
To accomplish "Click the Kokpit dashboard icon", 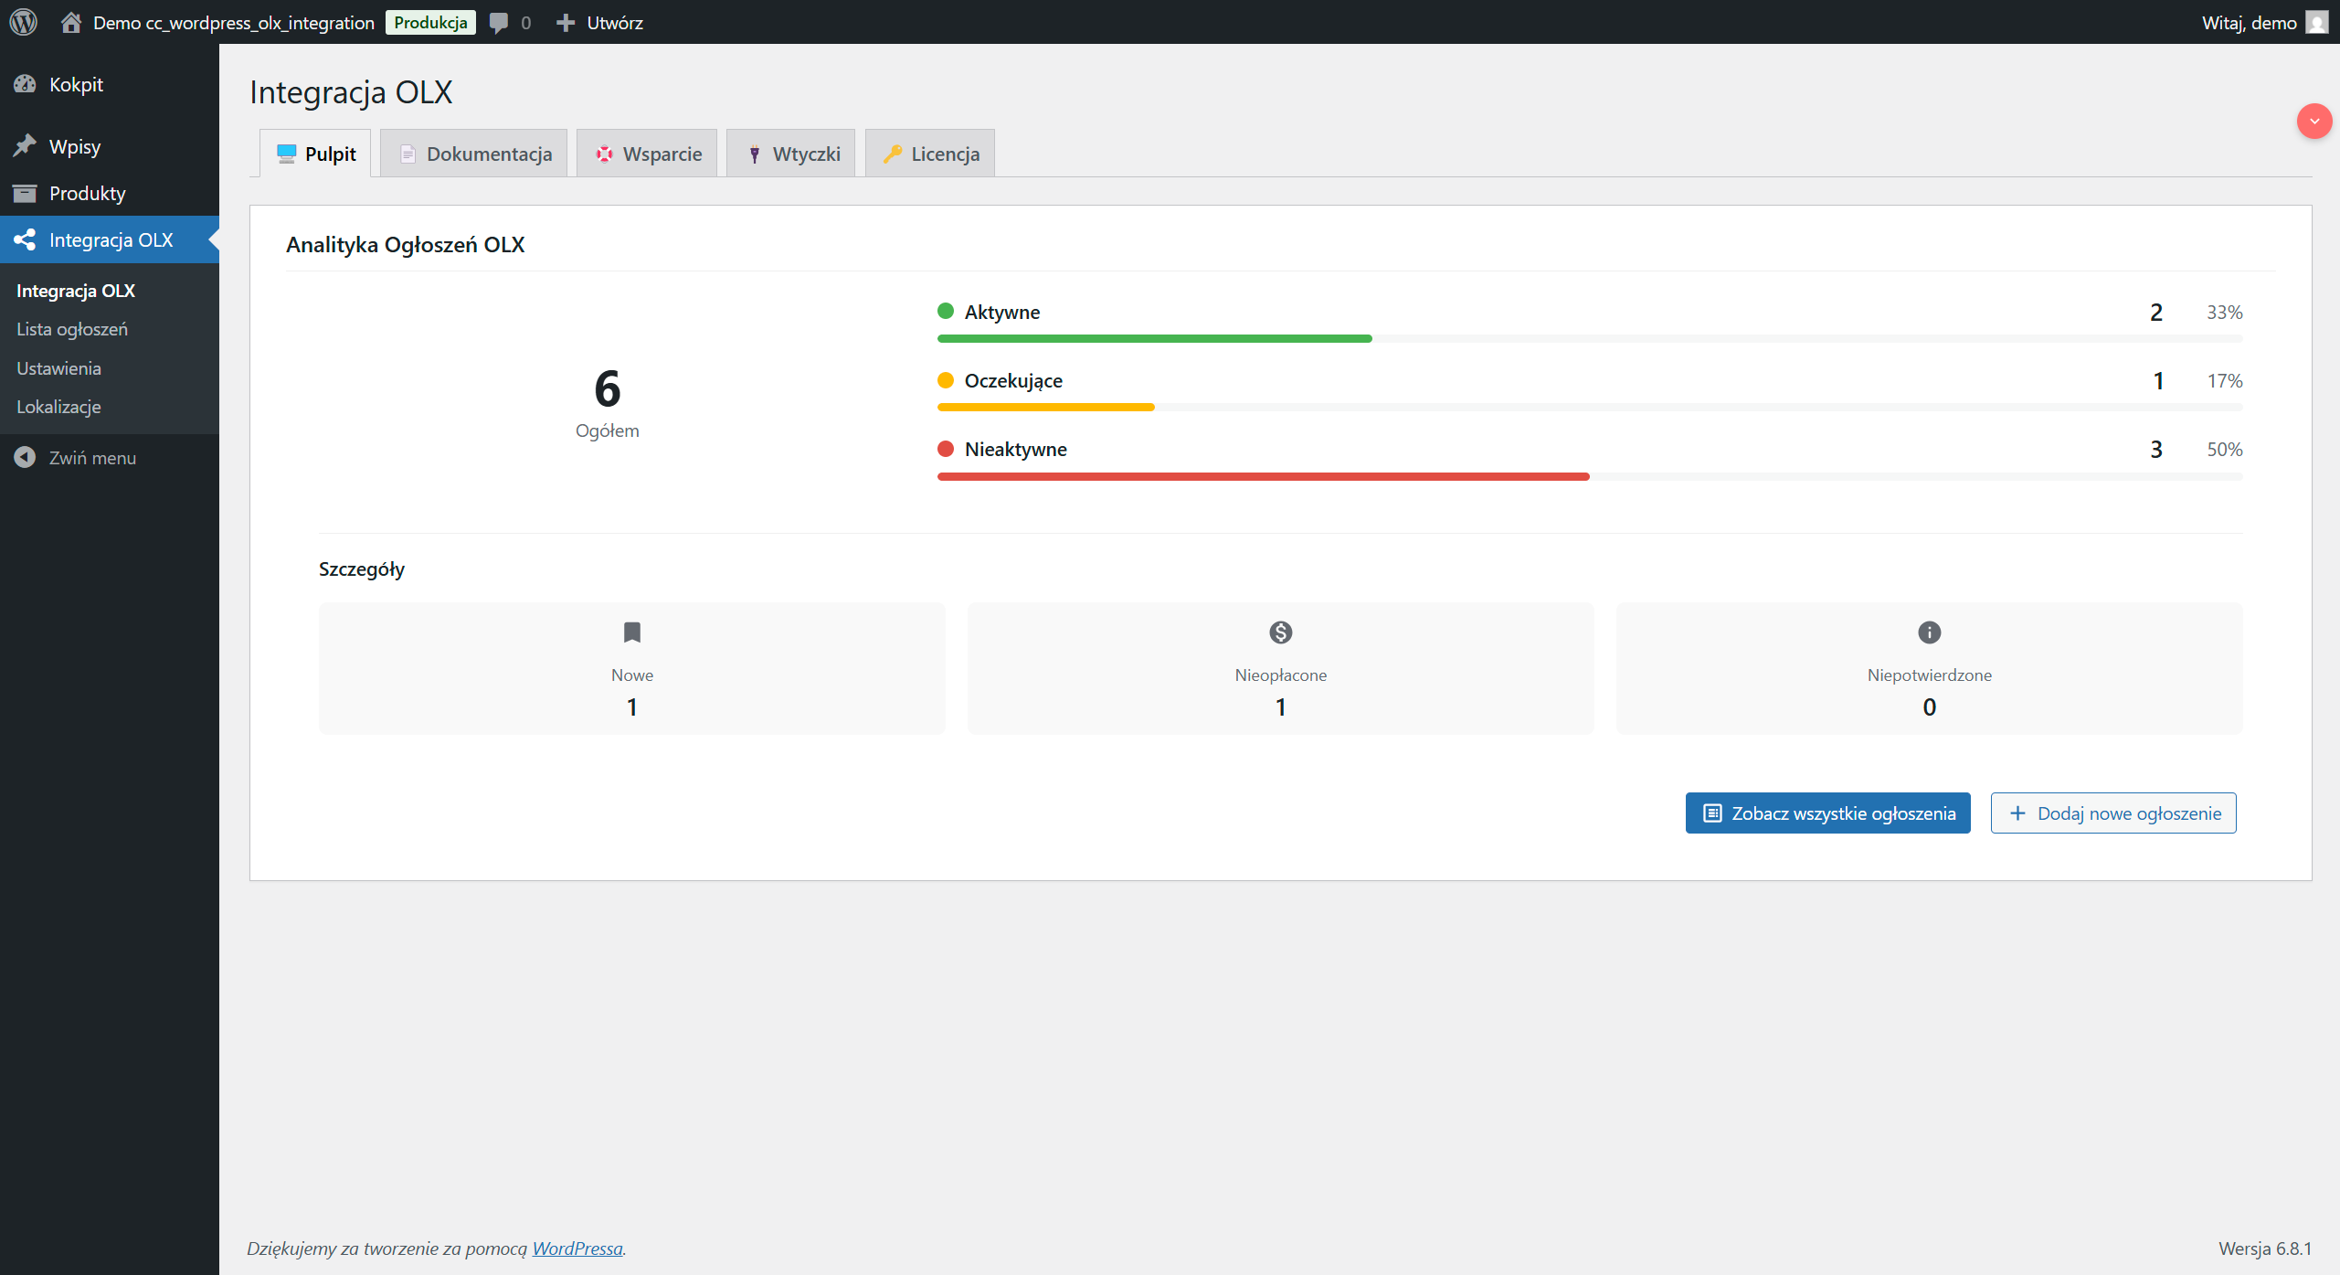I will [25, 84].
